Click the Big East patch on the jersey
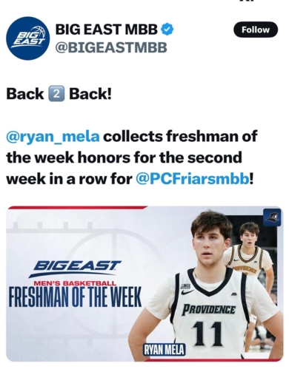289x372 pixels. pos(185,286)
